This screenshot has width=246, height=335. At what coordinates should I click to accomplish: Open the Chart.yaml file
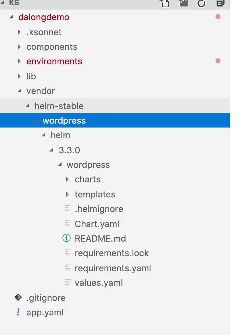[97, 224]
